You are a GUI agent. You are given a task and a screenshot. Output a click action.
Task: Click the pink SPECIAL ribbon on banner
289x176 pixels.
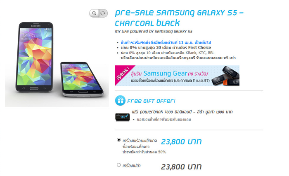click(x=122, y=74)
